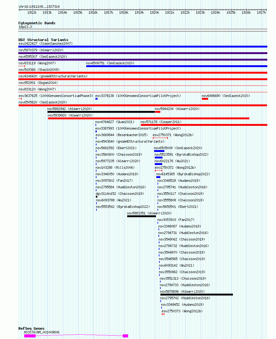The height and width of the screenshot is (339, 276).
Task: Select the nsv5970379 (Almarri2020) variant label
Action: click(x=41, y=50)
